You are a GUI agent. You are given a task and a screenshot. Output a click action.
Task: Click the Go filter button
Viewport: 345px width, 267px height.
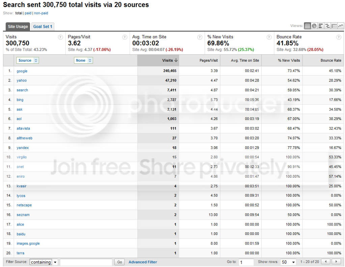point(119,262)
